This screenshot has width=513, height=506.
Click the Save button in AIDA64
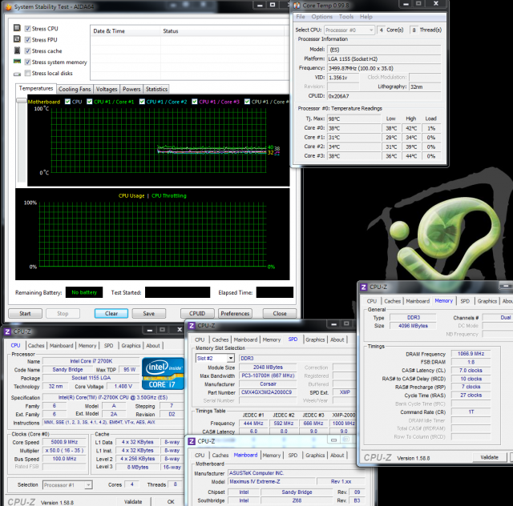pos(149,314)
